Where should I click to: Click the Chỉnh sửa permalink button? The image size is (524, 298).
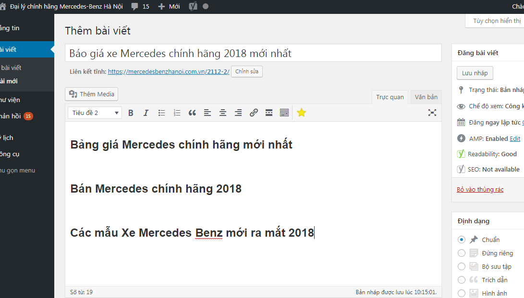(246, 72)
